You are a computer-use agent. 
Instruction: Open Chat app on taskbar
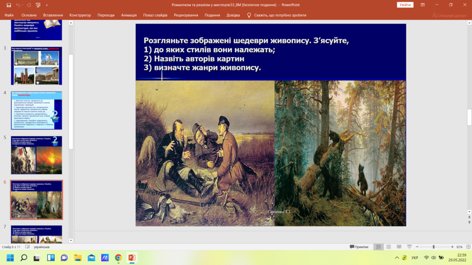coord(64,258)
